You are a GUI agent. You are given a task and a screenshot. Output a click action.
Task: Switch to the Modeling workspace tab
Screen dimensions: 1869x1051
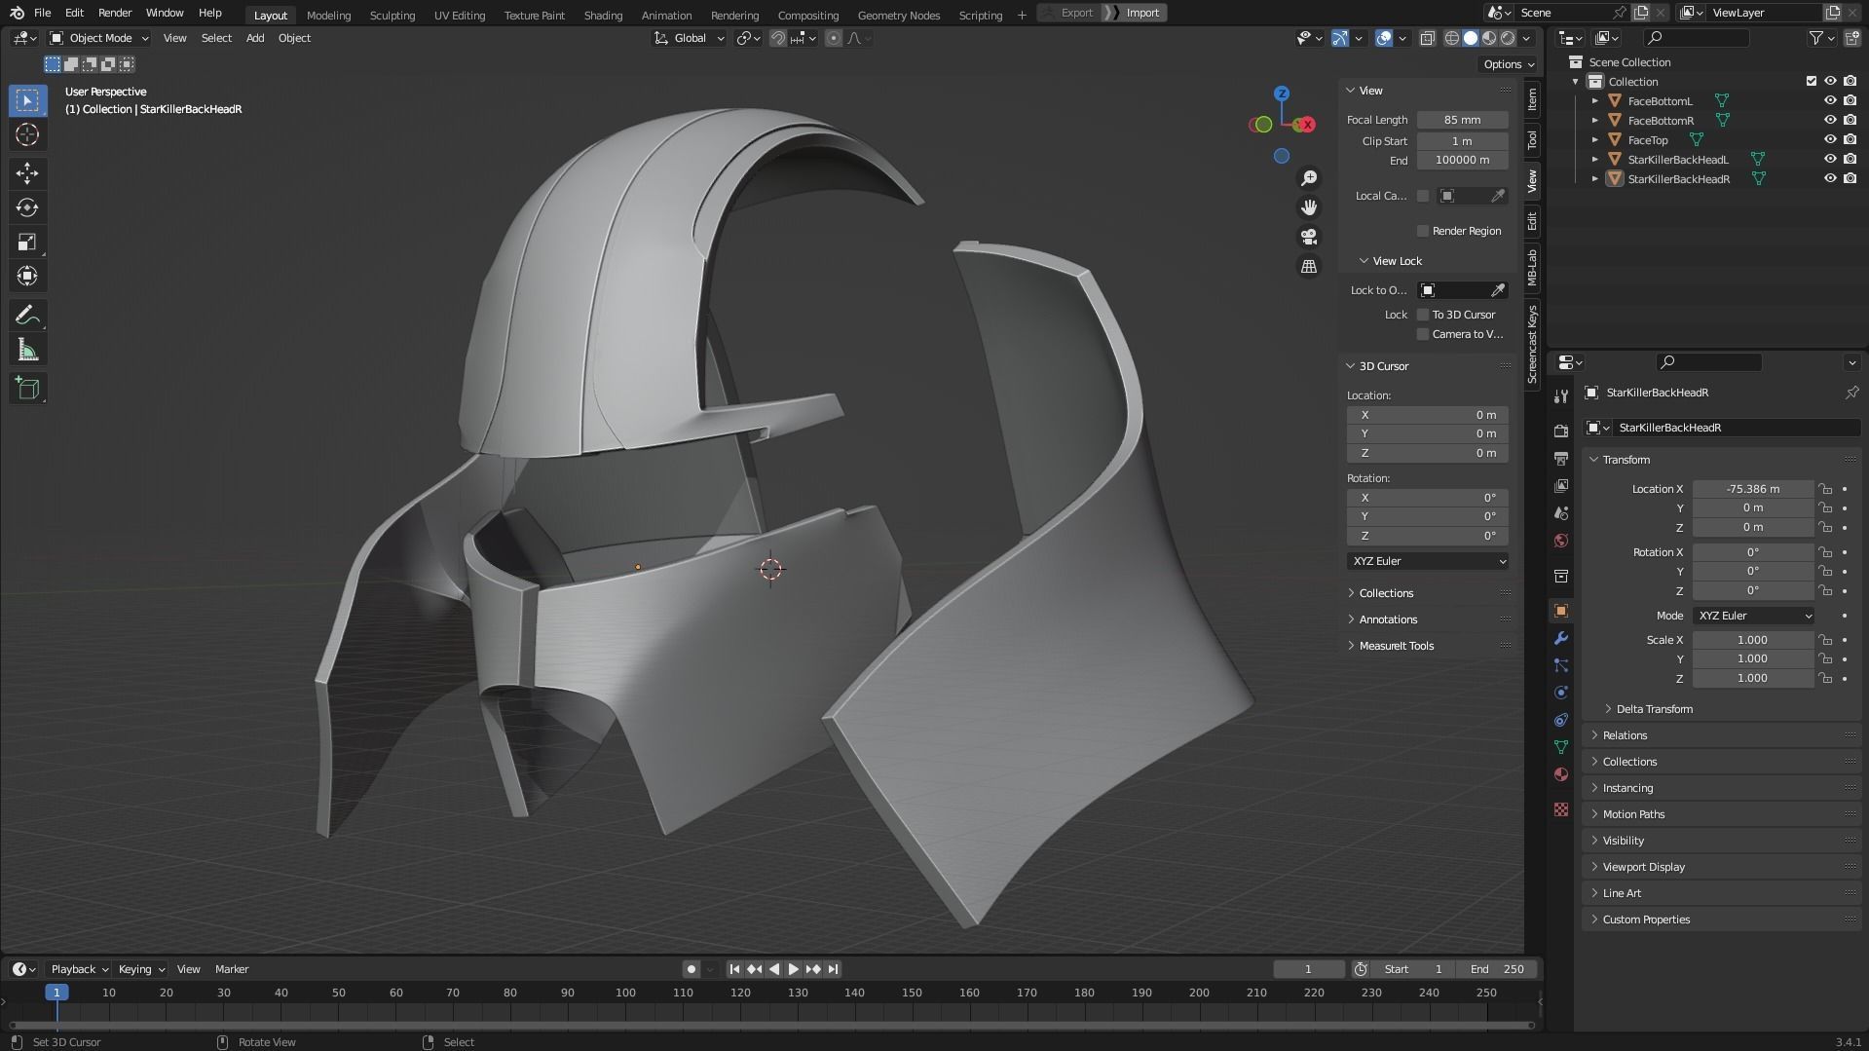(328, 15)
